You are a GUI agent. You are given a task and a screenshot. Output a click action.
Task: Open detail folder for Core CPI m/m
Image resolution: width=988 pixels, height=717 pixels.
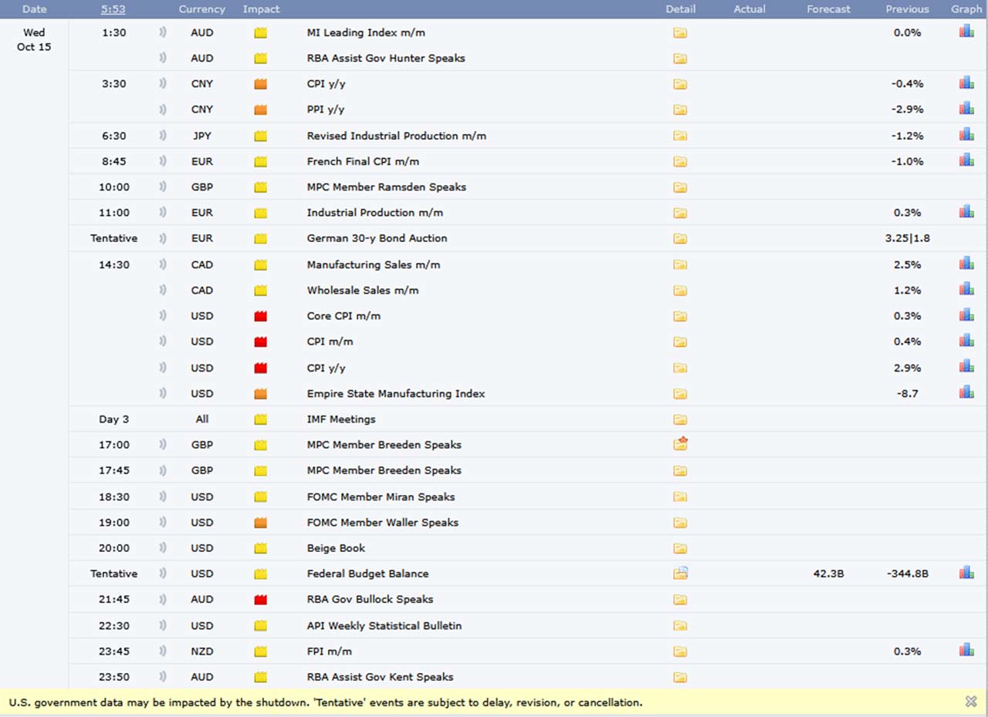(x=679, y=316)
